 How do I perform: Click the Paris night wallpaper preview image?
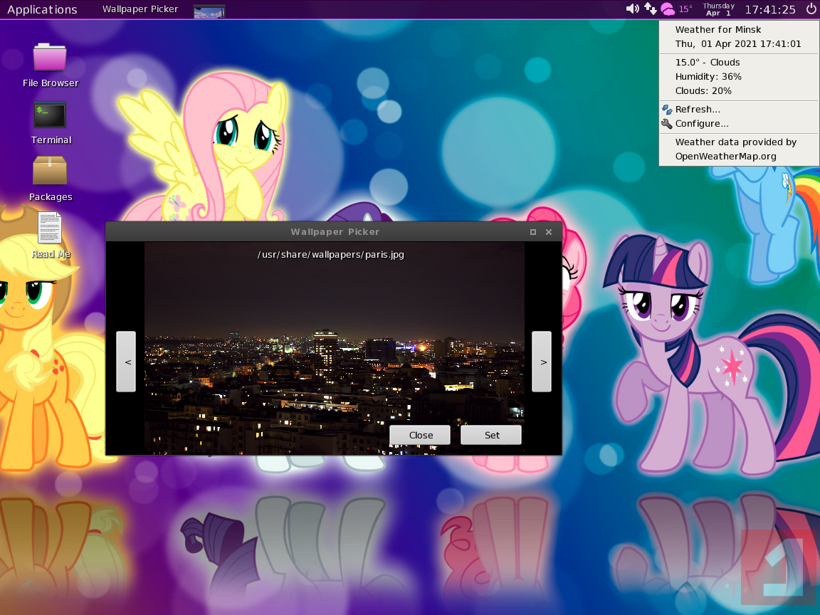[334, 348]
